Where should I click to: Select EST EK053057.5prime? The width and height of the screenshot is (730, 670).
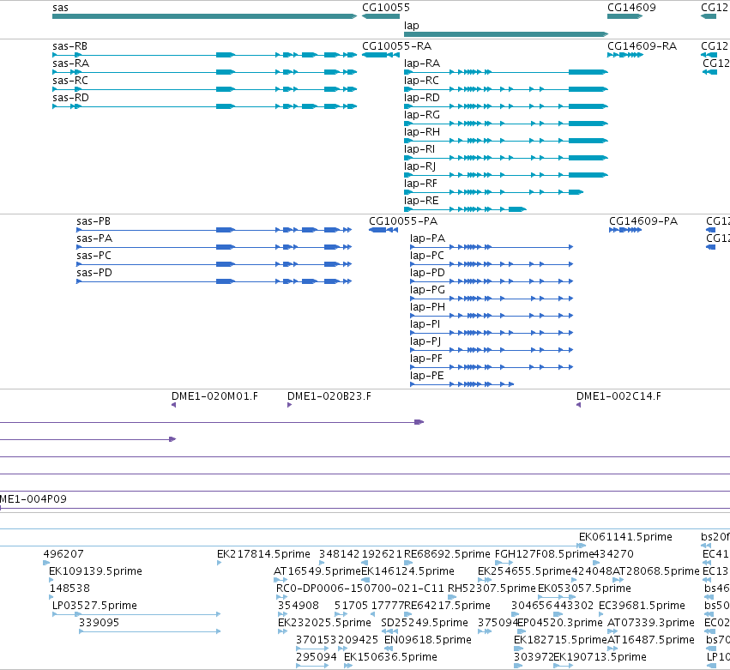(557, 597)
